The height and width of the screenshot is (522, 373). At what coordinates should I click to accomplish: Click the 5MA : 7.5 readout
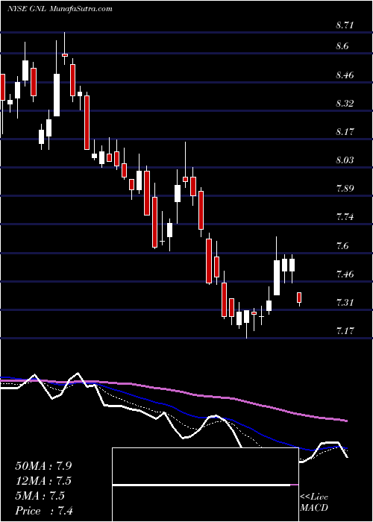click(40, 496)
